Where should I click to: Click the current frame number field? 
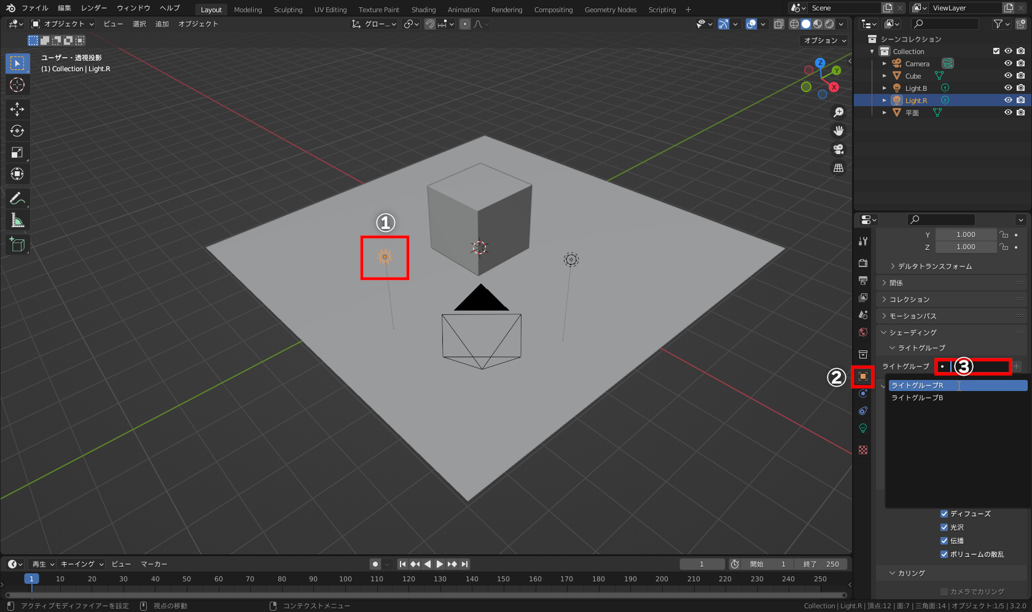[702, 564]
